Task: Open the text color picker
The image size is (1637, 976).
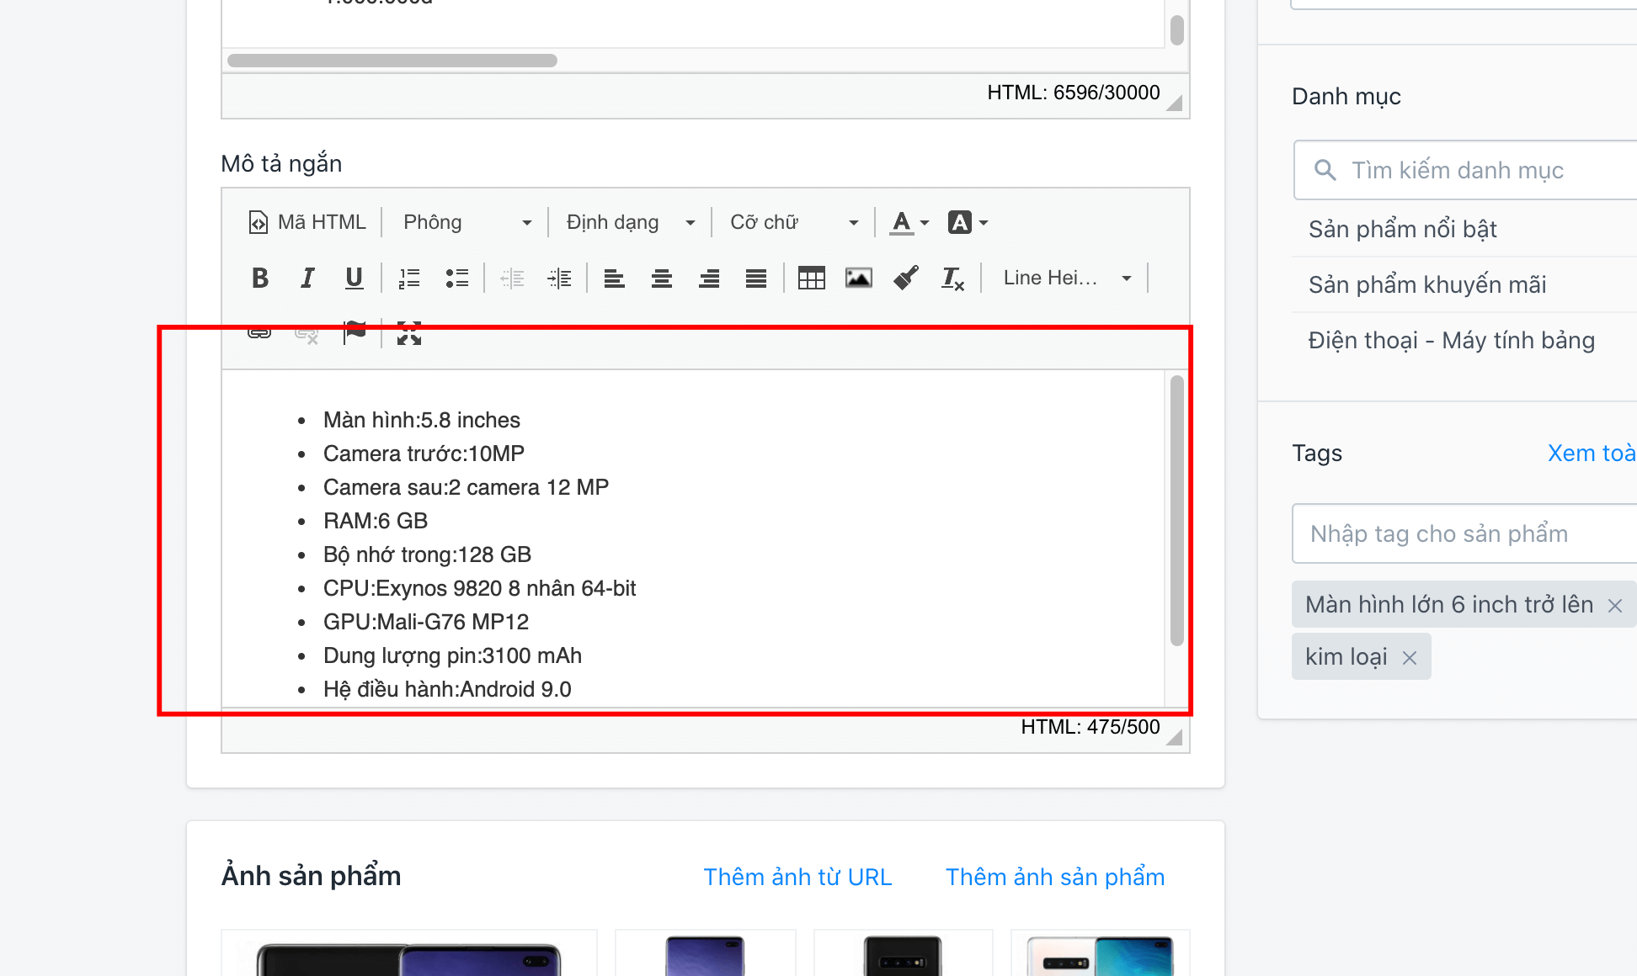Action: (909, 222)
